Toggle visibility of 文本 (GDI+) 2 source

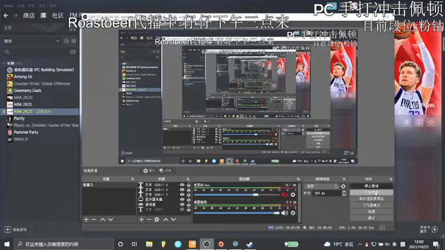(x=182, y=194)
